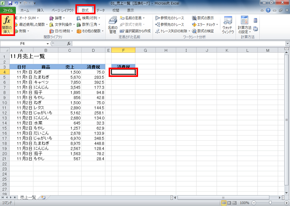Image resolution: width=290 pixels, height=206 pixels.
Task: Open Excel Help question mark icon
Action: pyautogui.click(x=268, y=10)
